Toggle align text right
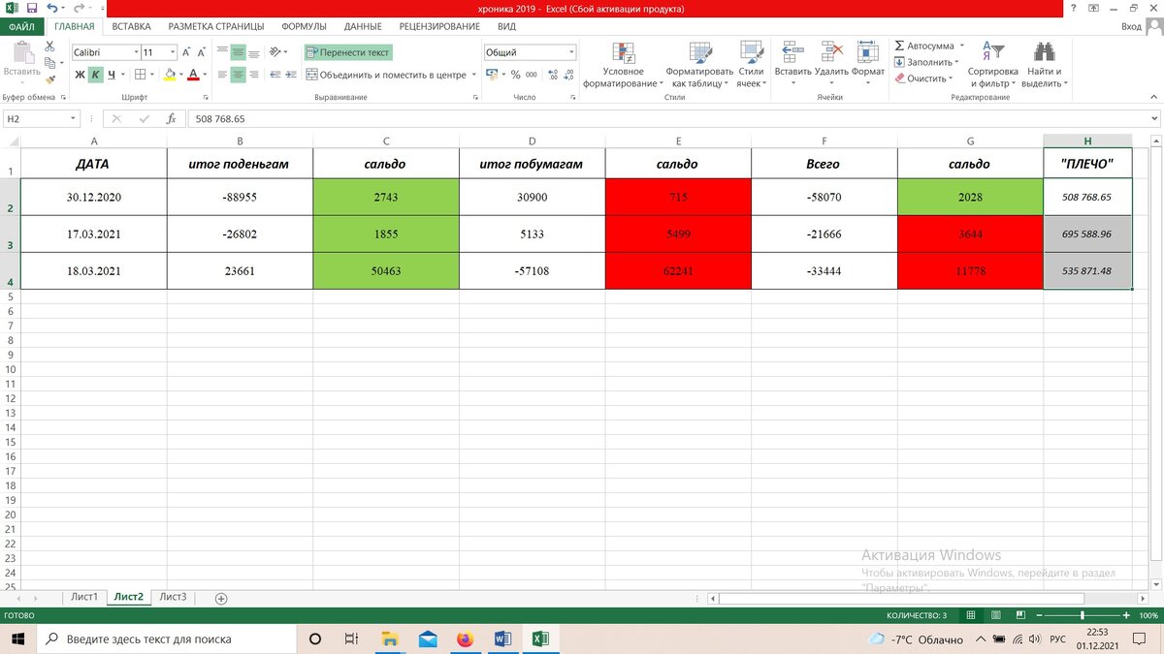The image size is (1164, 654). [254, 75]
